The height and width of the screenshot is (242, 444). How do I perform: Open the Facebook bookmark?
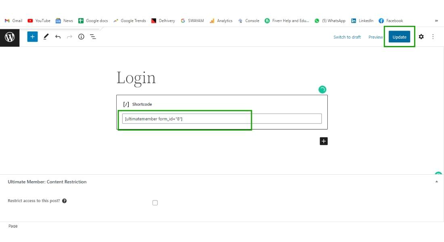pyautogui.click(x=391, y=21)
